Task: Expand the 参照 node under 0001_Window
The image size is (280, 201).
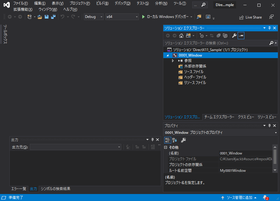Action: click(x=173, y=61)
